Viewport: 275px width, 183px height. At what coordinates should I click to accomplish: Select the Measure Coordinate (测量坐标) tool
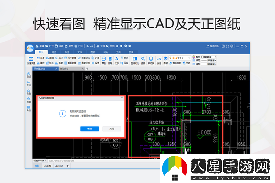(x=84, y=58)
